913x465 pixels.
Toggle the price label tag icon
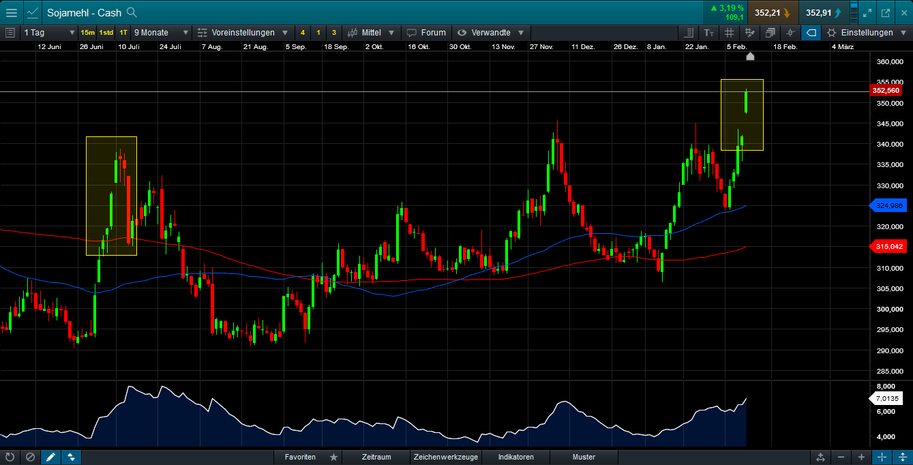(x=811, y=33)
